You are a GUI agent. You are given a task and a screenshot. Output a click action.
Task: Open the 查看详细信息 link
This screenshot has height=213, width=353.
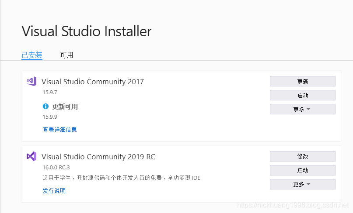pyautogui.click(x=60, y=130)
